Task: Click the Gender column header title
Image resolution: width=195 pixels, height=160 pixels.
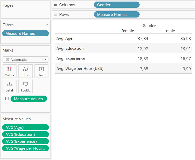Action: coord(149,26)
